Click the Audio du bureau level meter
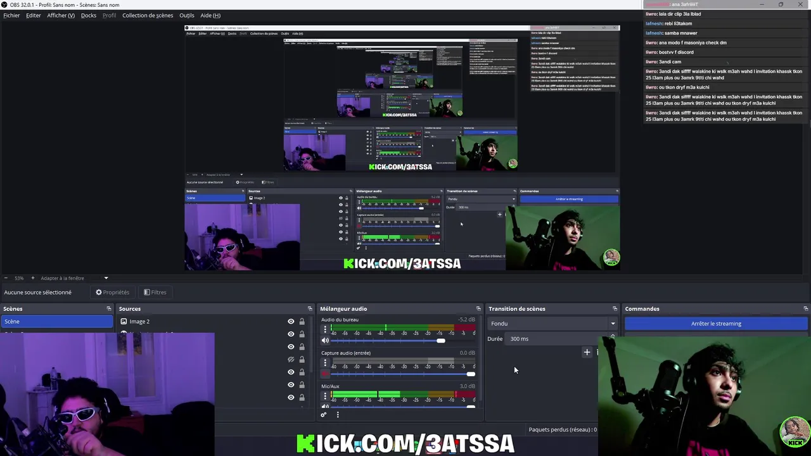This screenshot has width=811, height=456. pyautogui.click(x=403, y=327)
